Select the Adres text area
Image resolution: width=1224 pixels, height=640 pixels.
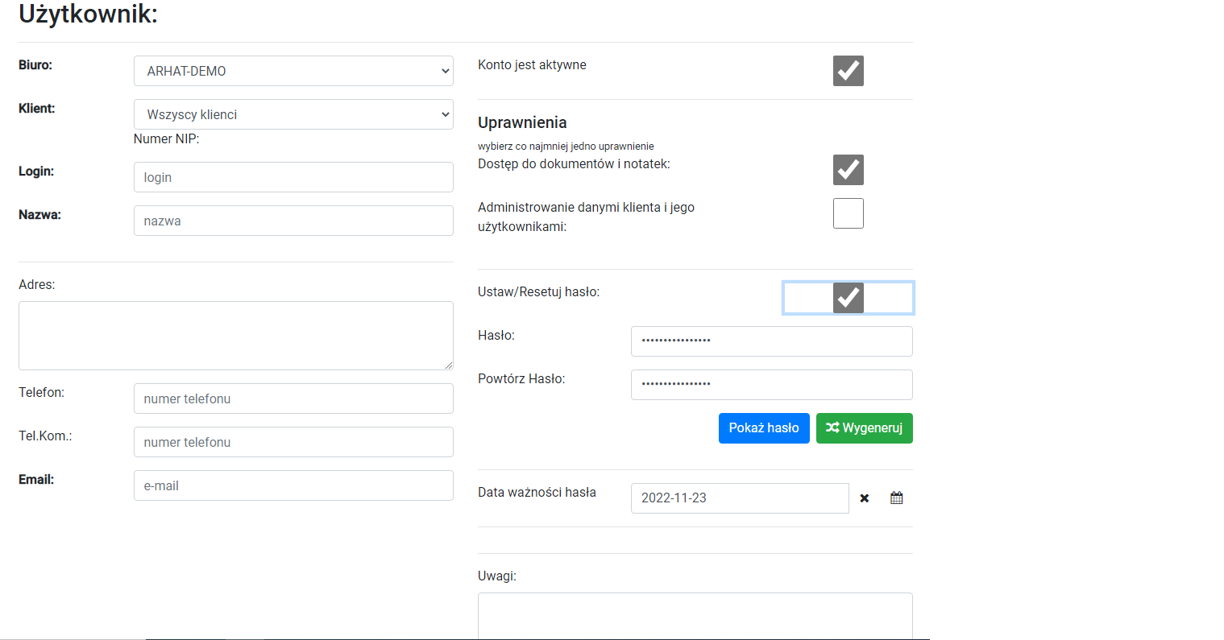[235, 336]
